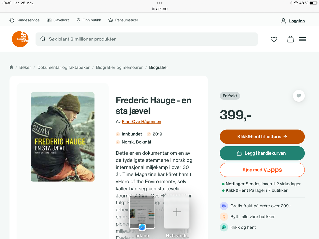Open the hamburger menu
The width and height of the screenshot is (319, 239).
pos(302,39)
